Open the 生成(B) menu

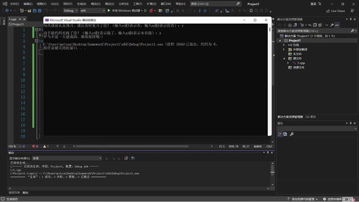(x=81, y=4)
